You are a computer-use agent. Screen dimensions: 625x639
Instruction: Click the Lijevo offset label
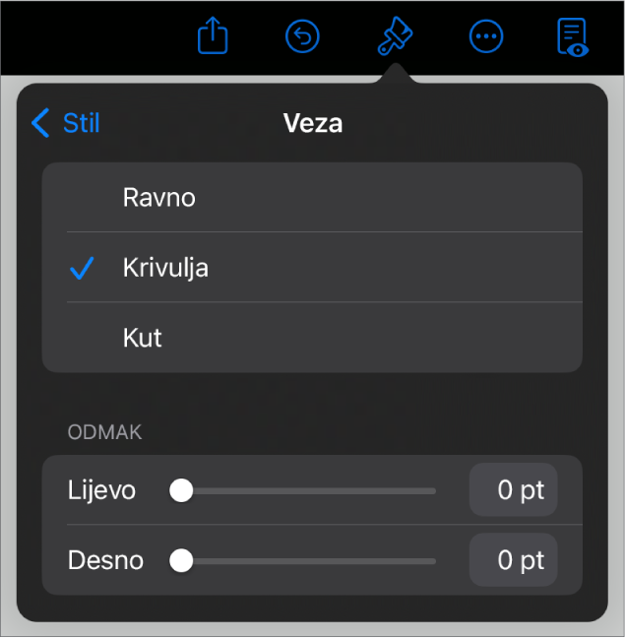[x=102, y=490]
